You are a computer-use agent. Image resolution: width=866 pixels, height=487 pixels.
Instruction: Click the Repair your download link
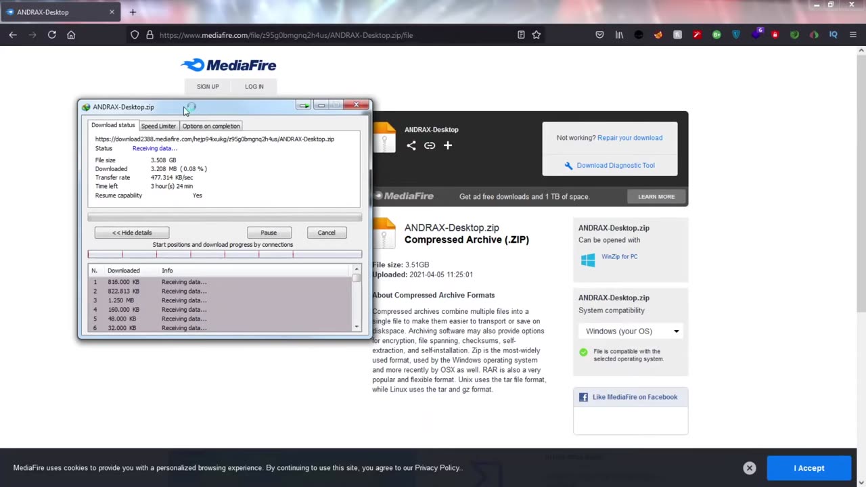(630, 138)
